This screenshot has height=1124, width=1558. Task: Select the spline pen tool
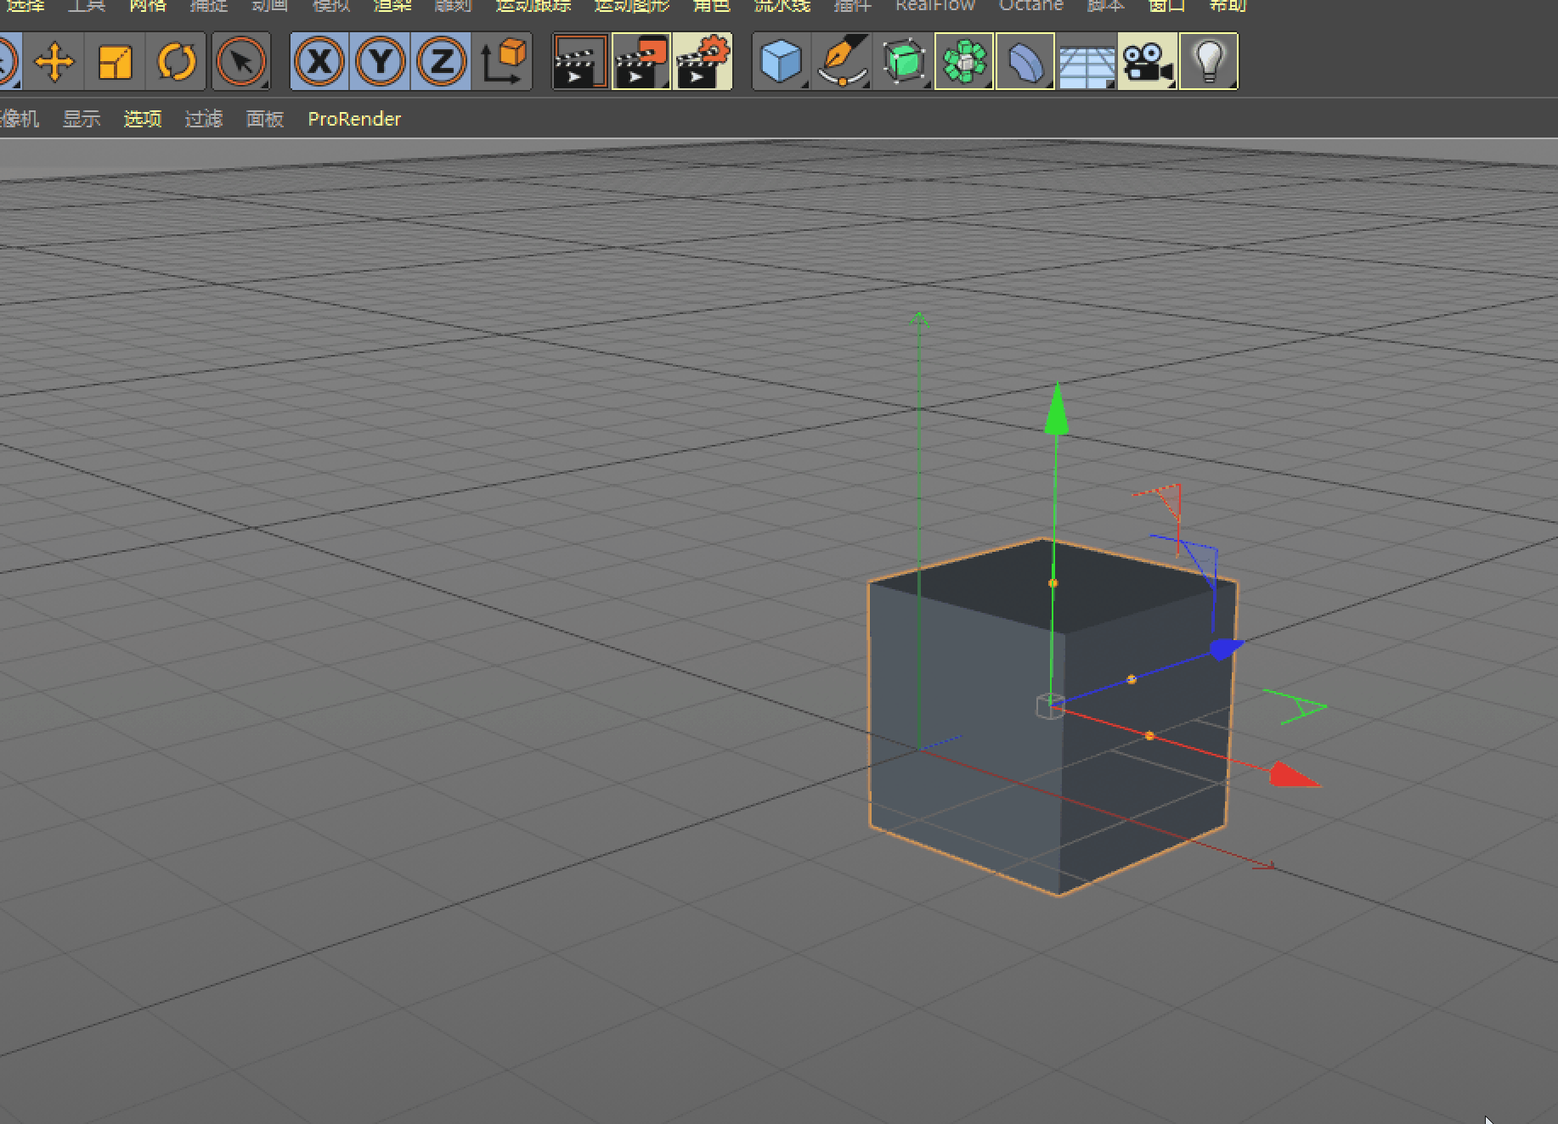coord(842,61)
